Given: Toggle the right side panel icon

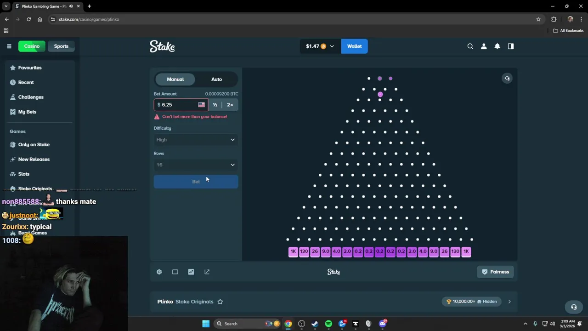Looking at the screenshot, I should click(x=510, y=46).
